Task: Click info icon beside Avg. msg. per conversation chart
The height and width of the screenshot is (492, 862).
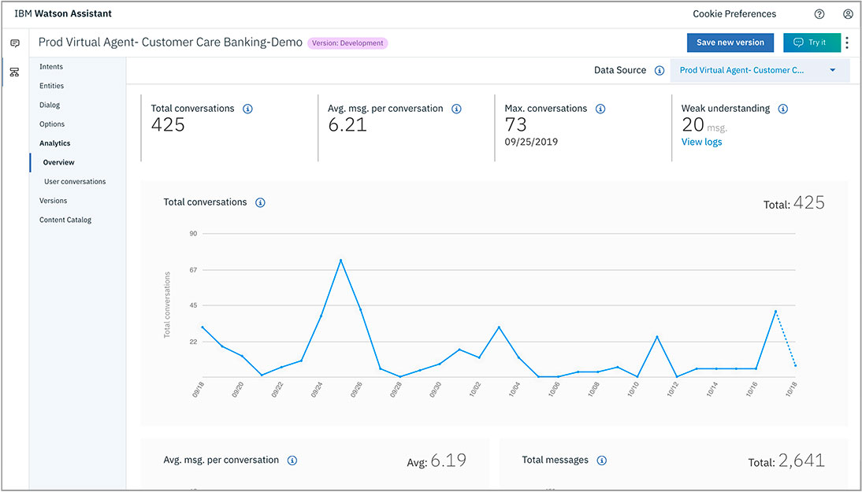Action: coord(292,461)
